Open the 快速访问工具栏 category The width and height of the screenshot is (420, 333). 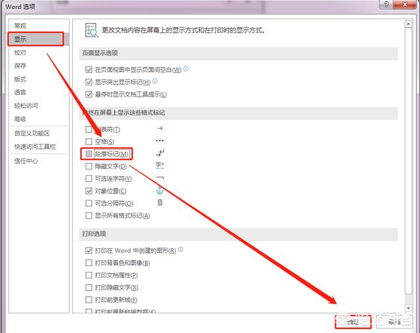(x=39, y=146)
